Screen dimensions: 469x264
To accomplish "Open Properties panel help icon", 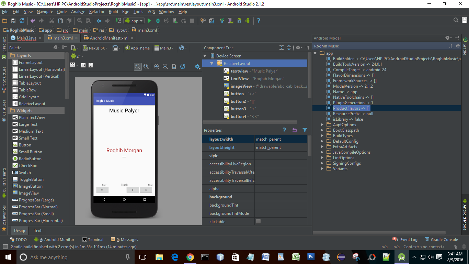I will tap(284, 130).
